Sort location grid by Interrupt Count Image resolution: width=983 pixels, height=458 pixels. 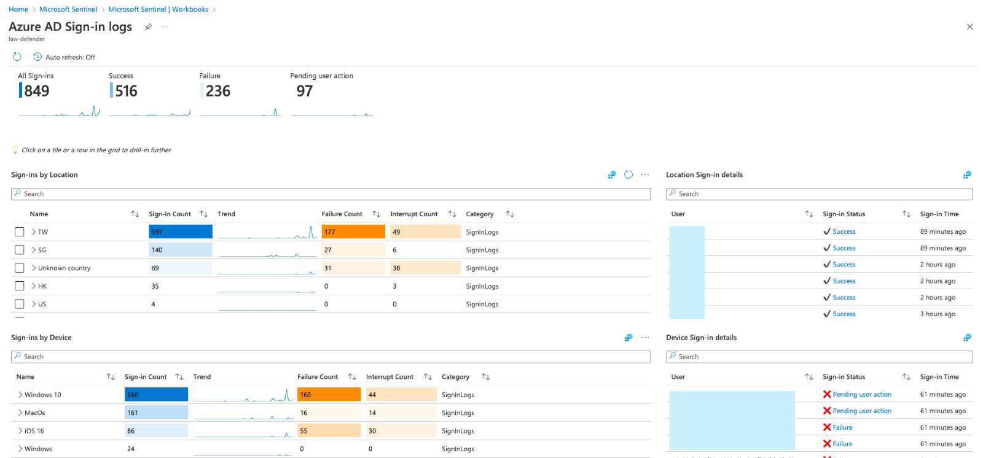(452, 214)
